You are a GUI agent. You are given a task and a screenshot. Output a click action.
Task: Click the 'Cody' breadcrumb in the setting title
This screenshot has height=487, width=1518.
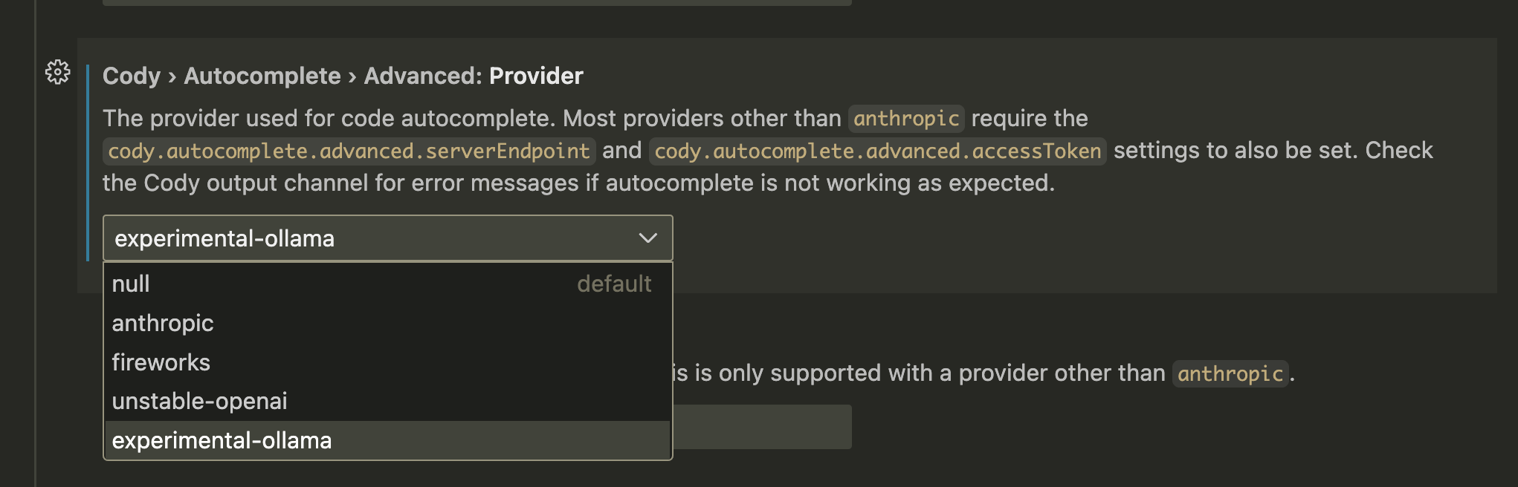(132, 76)
